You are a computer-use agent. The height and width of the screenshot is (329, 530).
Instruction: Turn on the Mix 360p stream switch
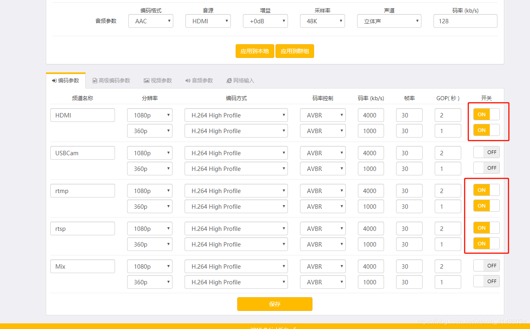coord(487,281)
